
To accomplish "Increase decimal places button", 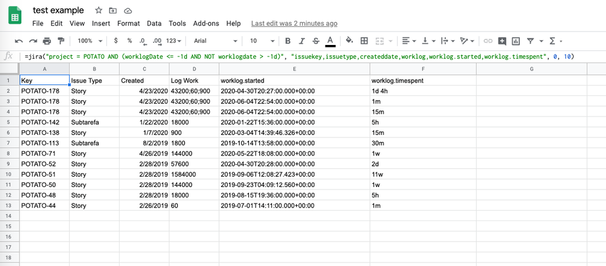I will pos(157,41).
